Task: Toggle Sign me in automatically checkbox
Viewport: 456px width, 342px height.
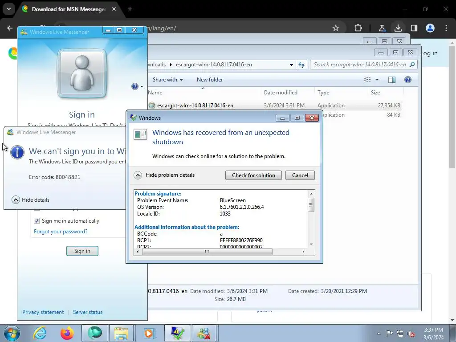Action: point(37,221)
